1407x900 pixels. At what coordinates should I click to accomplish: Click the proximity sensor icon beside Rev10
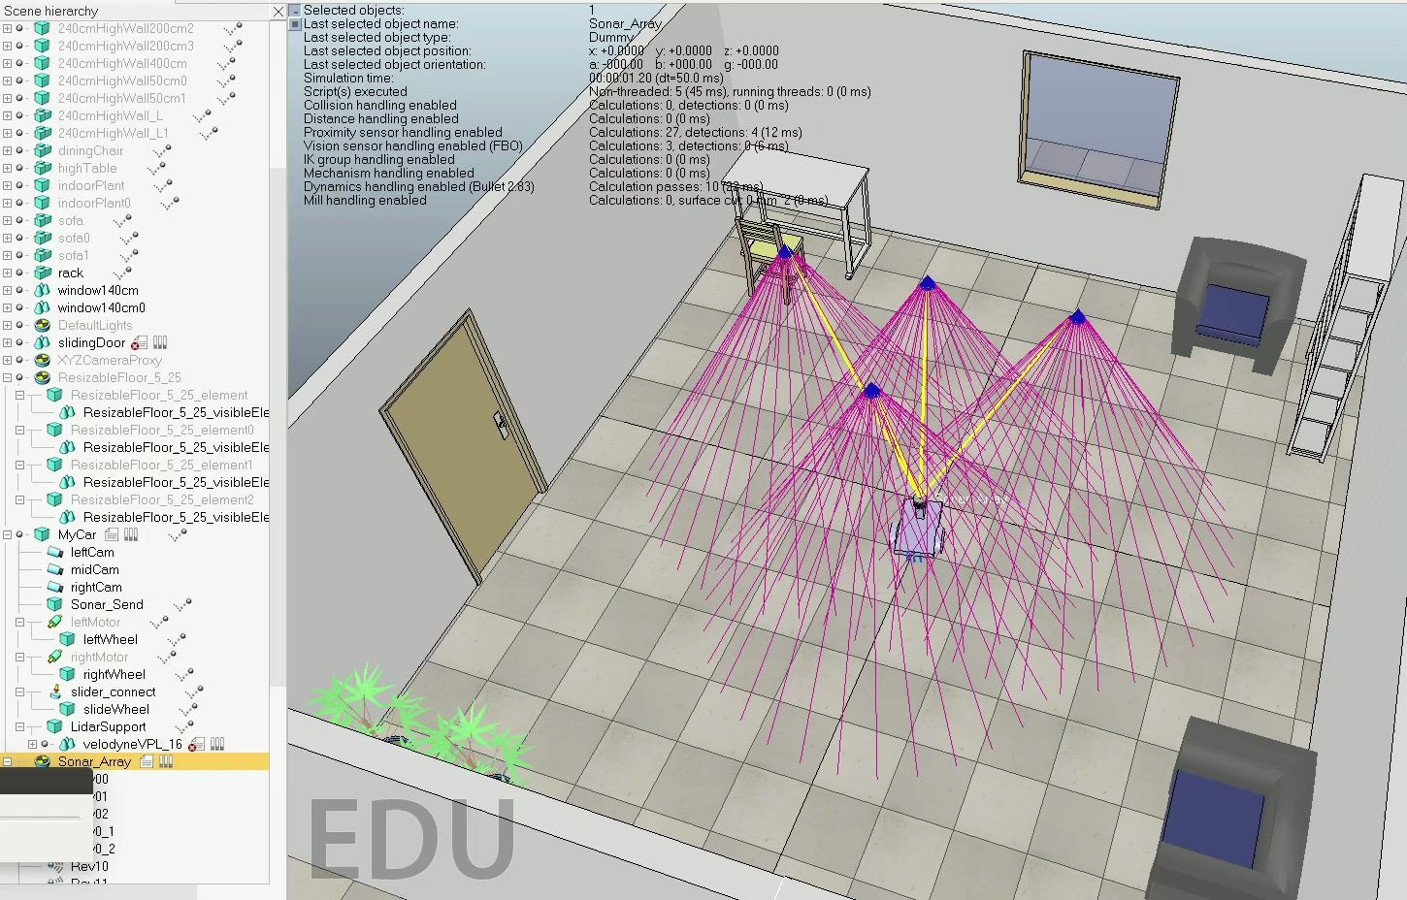pos(55,866)
